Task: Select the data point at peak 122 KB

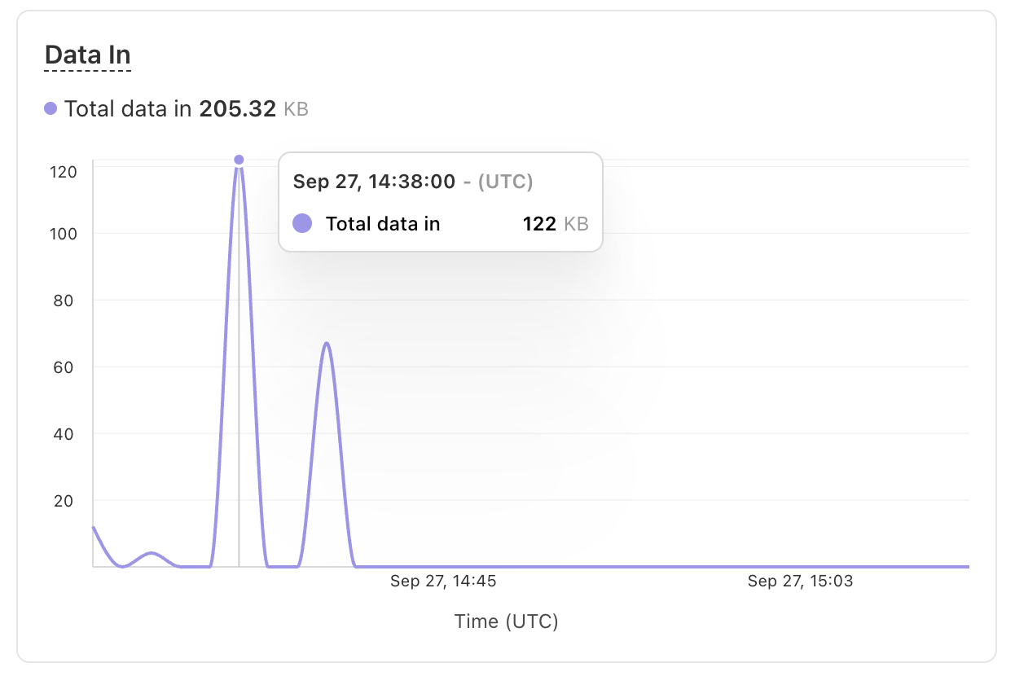Action: point(239,160)
